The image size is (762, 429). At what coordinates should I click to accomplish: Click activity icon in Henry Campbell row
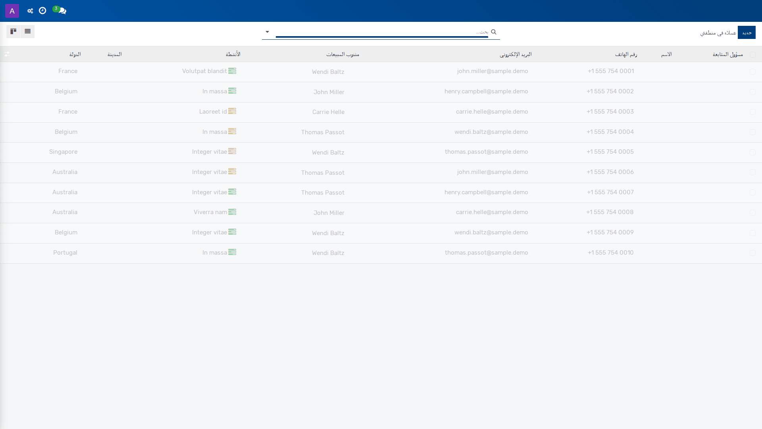[232, 91]
